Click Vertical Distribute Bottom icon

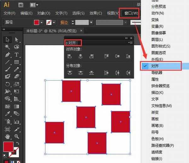(91, 73)
